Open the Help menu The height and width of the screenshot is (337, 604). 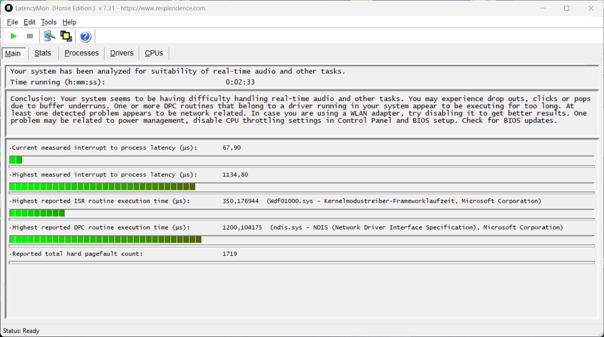(69, 22)
